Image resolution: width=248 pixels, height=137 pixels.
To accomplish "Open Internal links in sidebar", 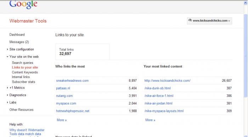I will coord(21,77).
